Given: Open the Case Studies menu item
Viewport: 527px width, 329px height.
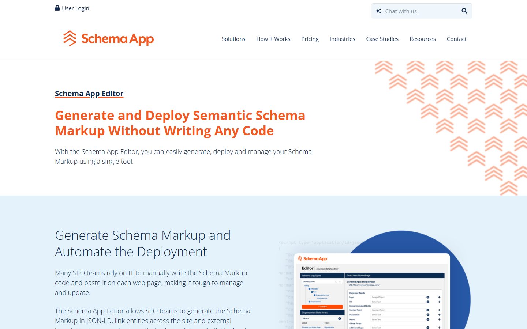Looking at the screenshot, I should tap(382, 39).
